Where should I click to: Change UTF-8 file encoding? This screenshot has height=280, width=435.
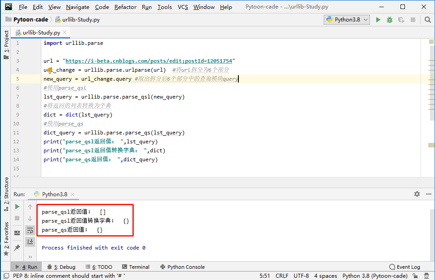(x=301, y=276)
